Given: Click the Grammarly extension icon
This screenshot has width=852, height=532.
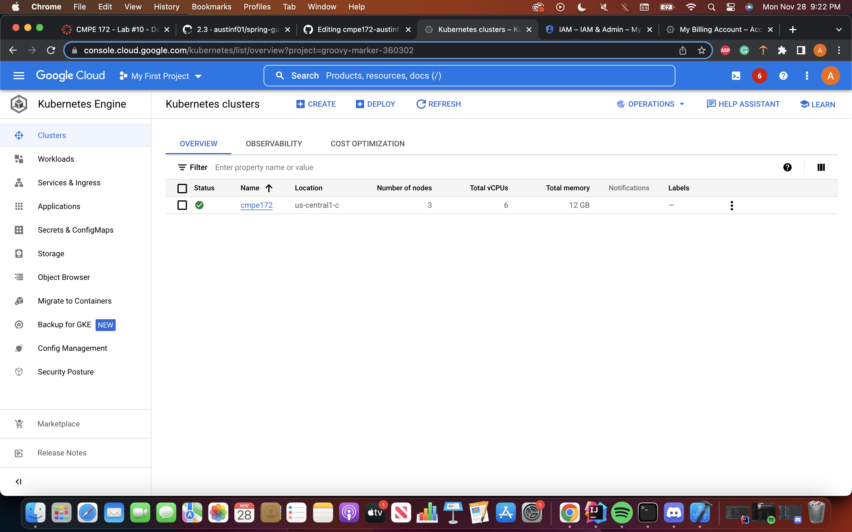Looking at the screenshot, I should (x=744, y=50).
